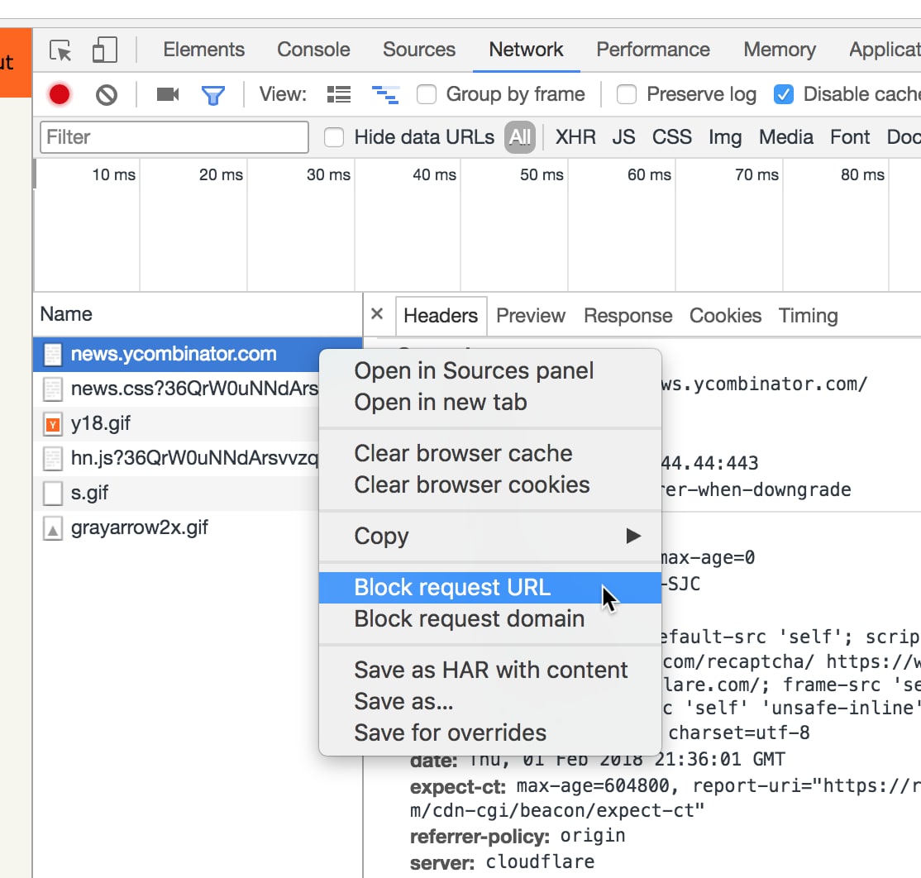Uncheck Disable cache checkbox
The height and width of the screenshot is (878, 921).
(x=784, y=94)
